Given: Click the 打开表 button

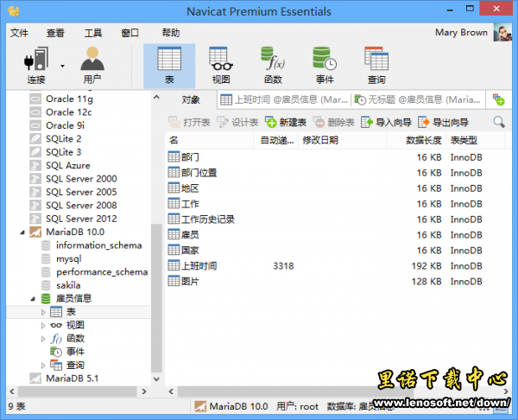Looking at the screenshot, I should tap(189, 123).
